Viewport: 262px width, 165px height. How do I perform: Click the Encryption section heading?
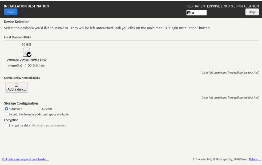click(11, 120)
